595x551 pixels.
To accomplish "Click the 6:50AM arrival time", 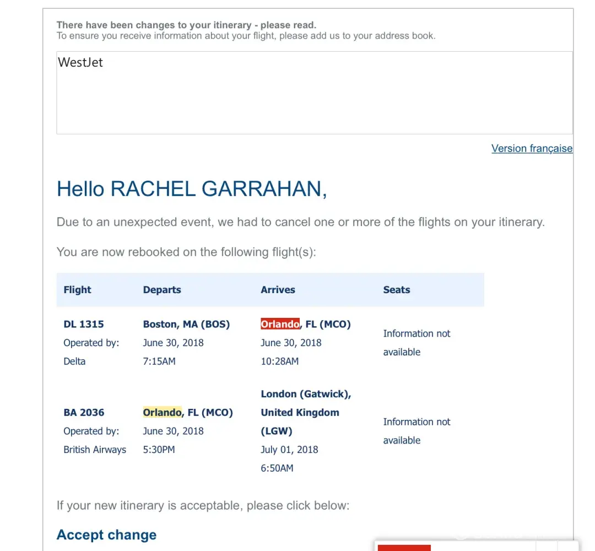I will click(x=277, y=468).
